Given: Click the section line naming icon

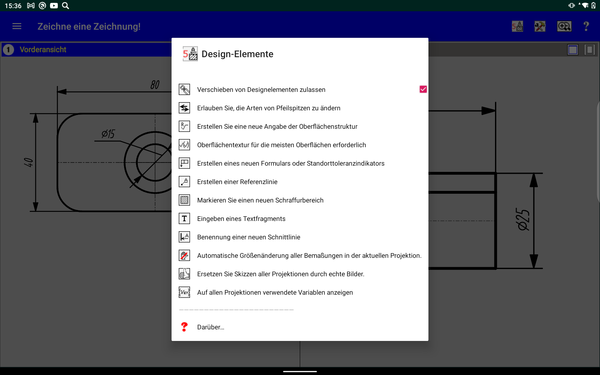Looking at the screenshot, I should (184, 237).
